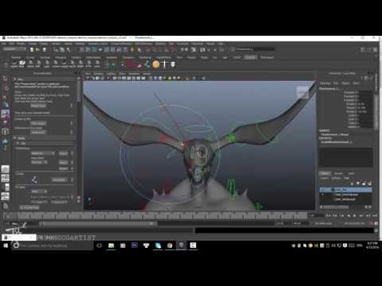Click the tool icon in Tool Settings Stroke area
The image size is (382, 286).
[x=34, y=180]
